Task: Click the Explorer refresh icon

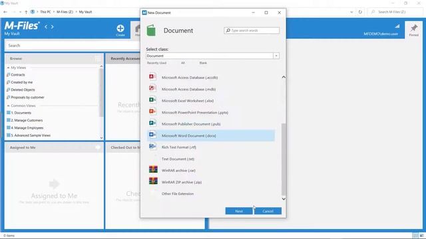Action: coord(360,12)
